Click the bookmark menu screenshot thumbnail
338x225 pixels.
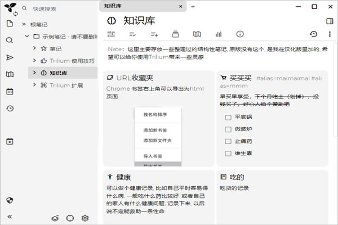158,137
